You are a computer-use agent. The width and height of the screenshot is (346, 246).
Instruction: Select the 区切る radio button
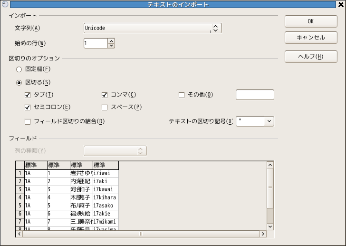[19, 82]
